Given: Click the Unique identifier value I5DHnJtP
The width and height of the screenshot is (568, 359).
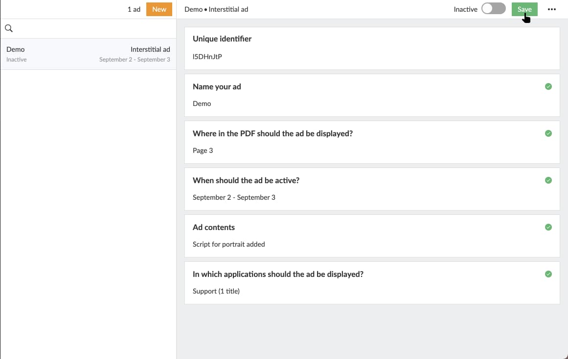Looking at the screenshot, I should click(x=207, y=57).
